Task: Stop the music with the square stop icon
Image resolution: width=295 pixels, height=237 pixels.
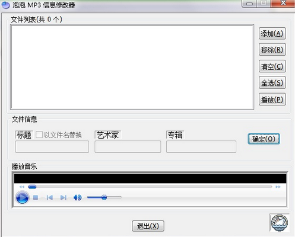Action: tap(36, 197)
